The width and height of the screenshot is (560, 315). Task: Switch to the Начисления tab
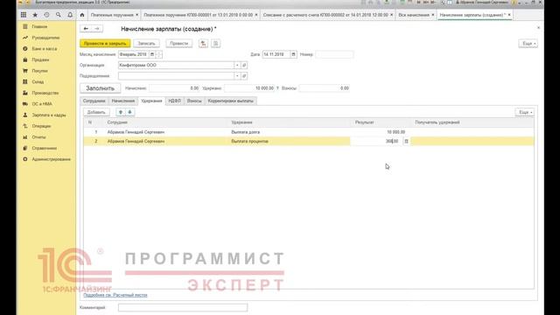pos(122,101)
